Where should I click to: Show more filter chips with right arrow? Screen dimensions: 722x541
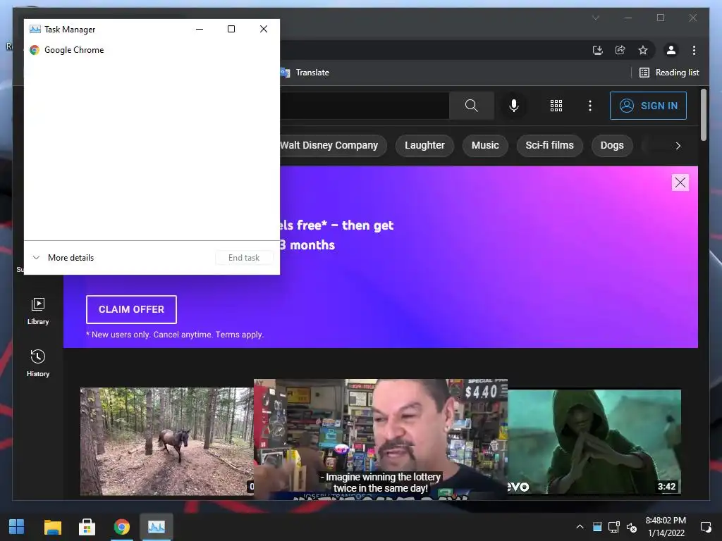678,146
